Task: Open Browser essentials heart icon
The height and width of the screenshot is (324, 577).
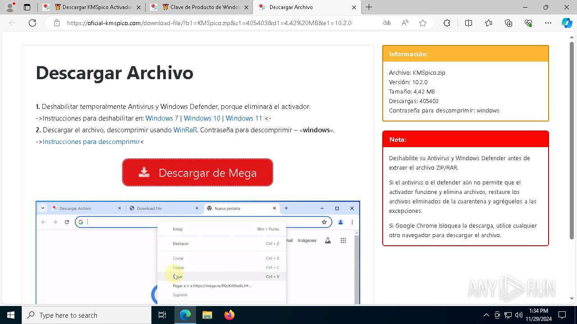Action: (x=528, y=23)
